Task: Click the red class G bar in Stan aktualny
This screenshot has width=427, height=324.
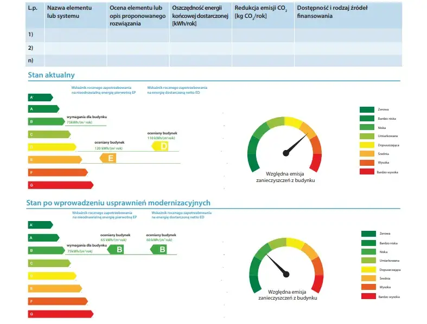Action: (60, 185)
